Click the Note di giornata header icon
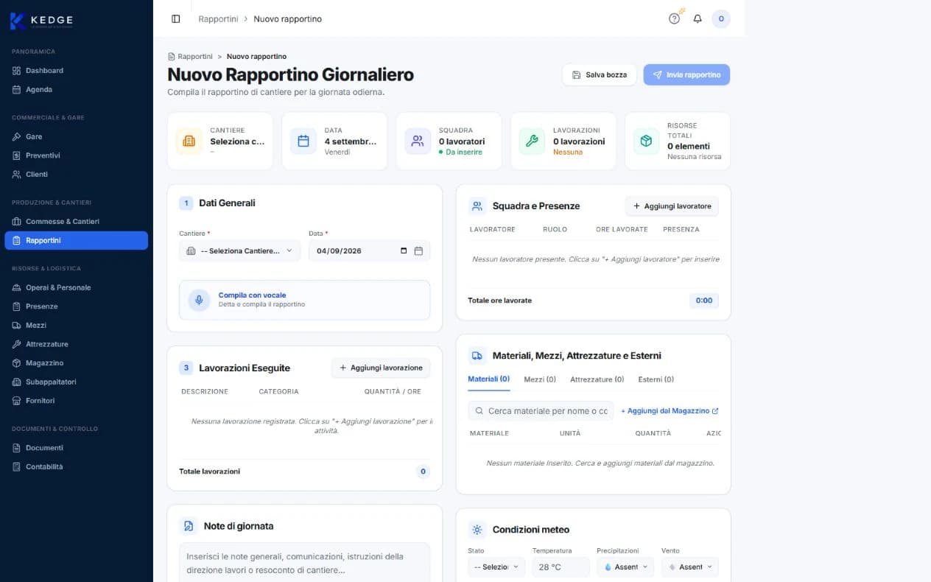The width and height of the screenshot is (931, 582). click(189, 526)
